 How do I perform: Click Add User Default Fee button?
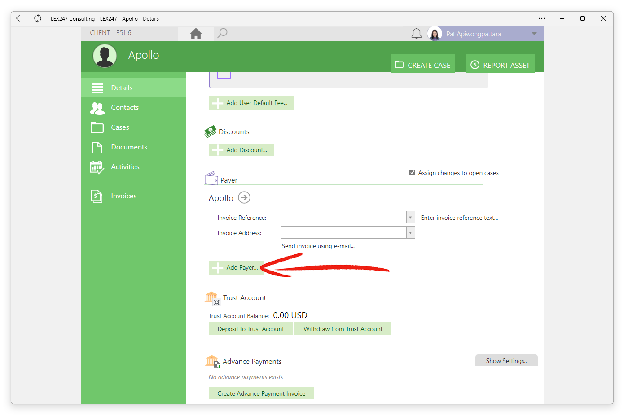(x=251, y=103)
